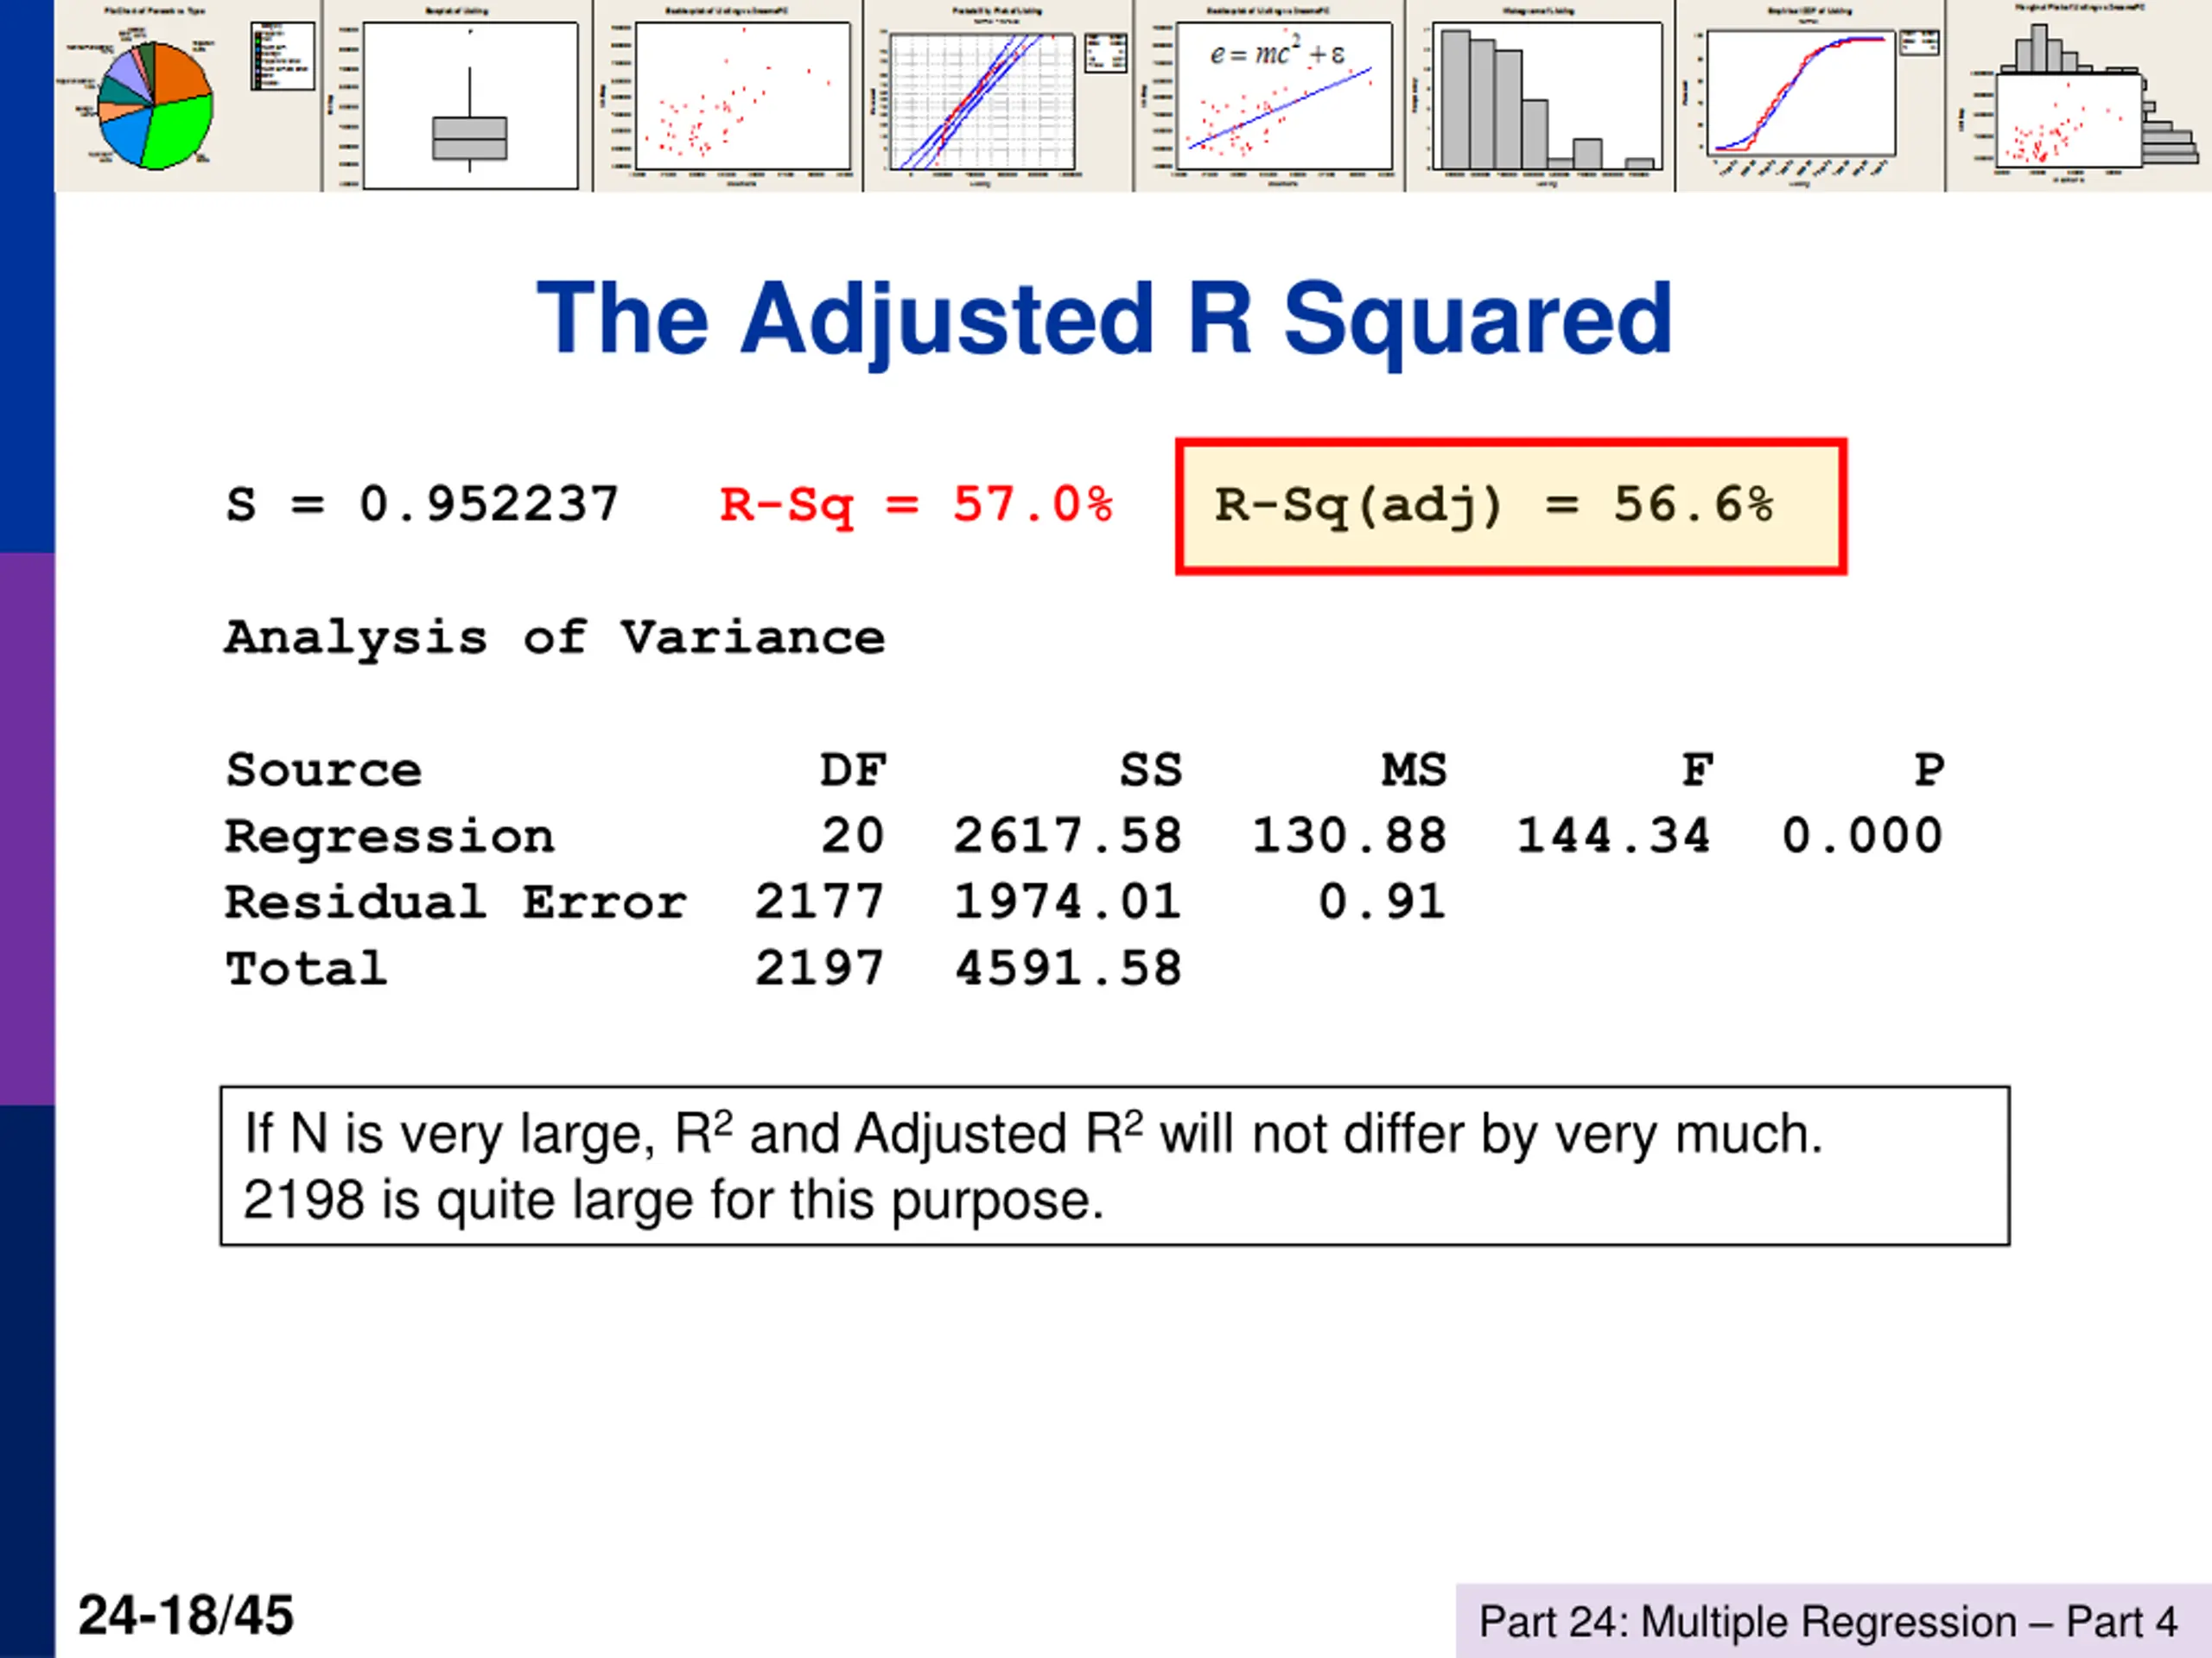Click the red 'R-Sq = 57.0%' text
The height and width of the screenshot is (1658, 2212).
click(916, 506)
